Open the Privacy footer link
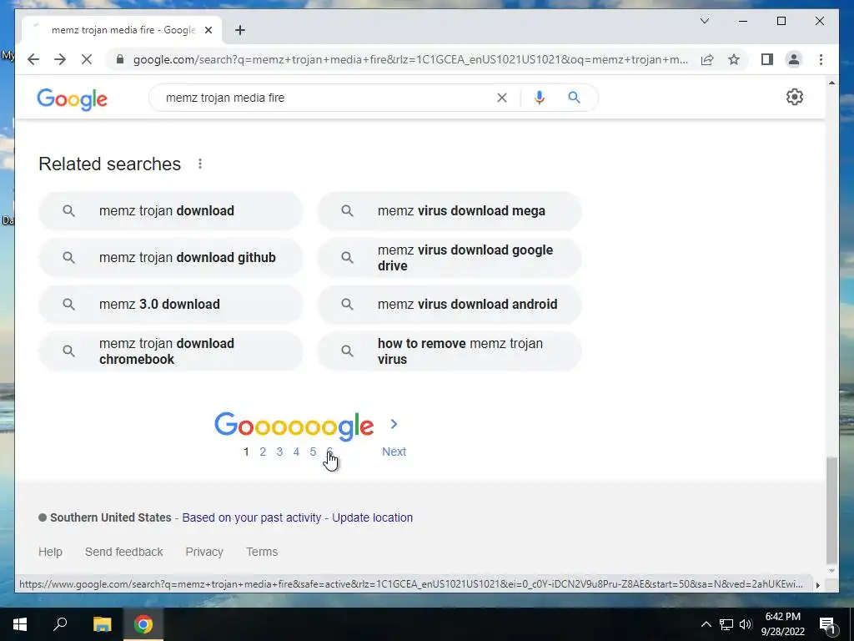 point(204,553)
